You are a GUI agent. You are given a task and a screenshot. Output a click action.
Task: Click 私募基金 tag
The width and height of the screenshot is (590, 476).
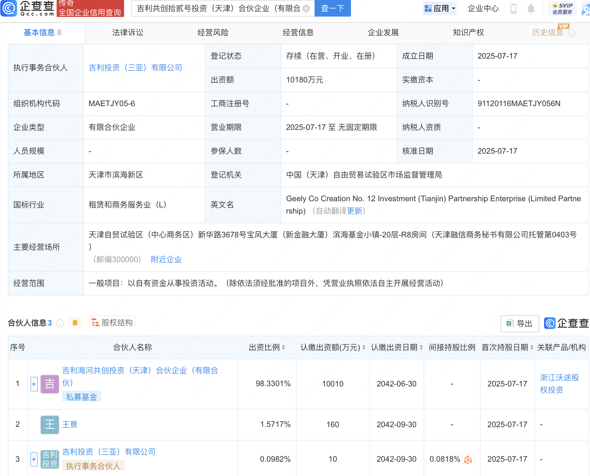[x=81, y=397]
